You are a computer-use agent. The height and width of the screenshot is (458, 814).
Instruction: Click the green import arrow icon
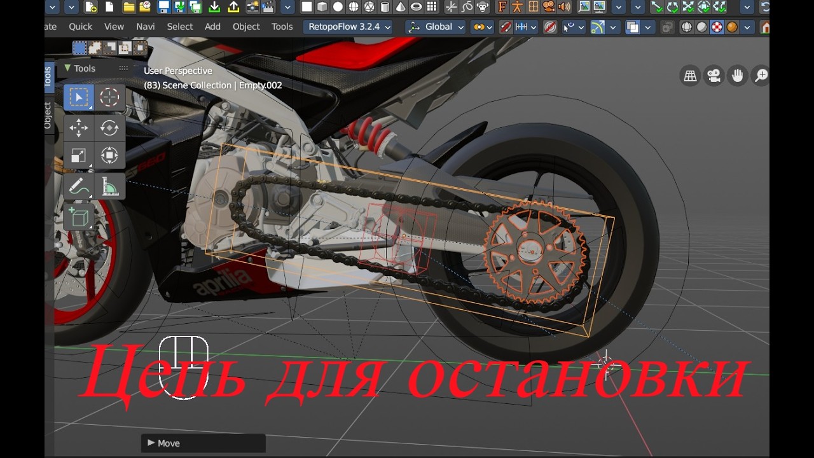(214, 7)
